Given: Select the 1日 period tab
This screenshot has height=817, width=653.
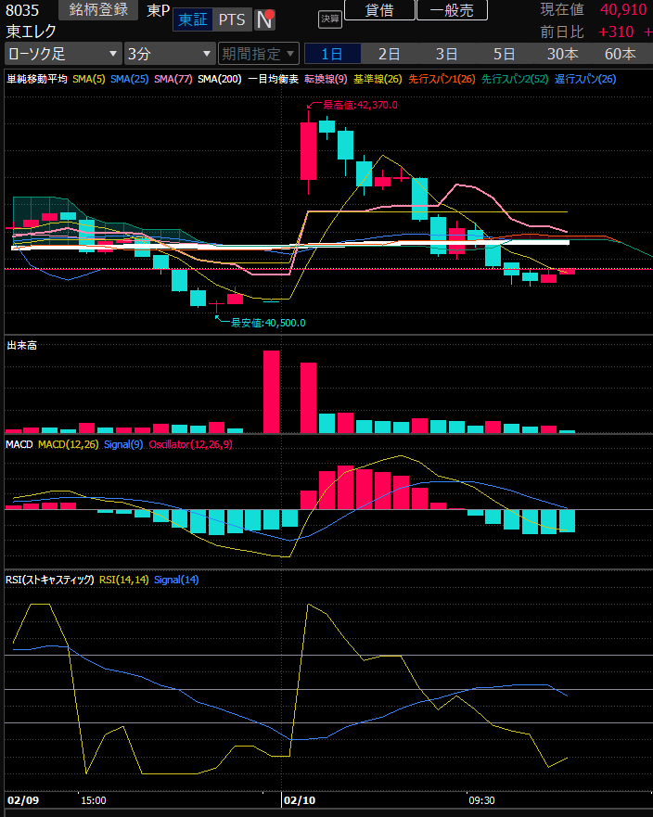Looking at the screenshot, I should (x=332, y=53).
